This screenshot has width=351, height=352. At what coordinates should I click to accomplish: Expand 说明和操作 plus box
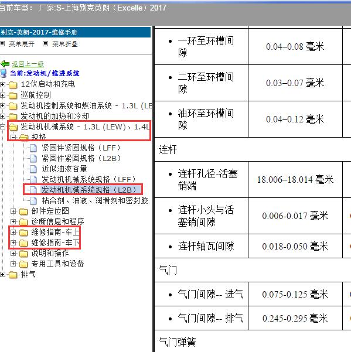click(13, 254)
